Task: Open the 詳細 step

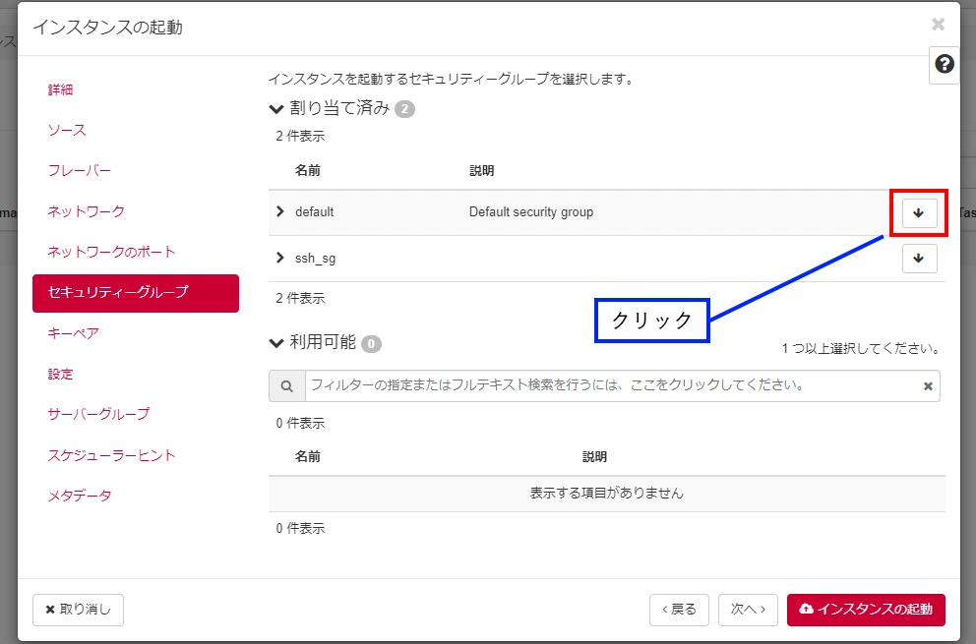Action: click(61, 89)
